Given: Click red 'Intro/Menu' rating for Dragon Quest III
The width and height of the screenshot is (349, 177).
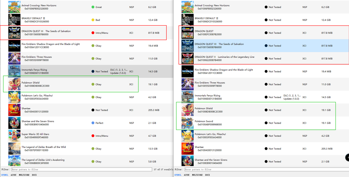Looking at the screenshot, I should (x=100, y=33).
